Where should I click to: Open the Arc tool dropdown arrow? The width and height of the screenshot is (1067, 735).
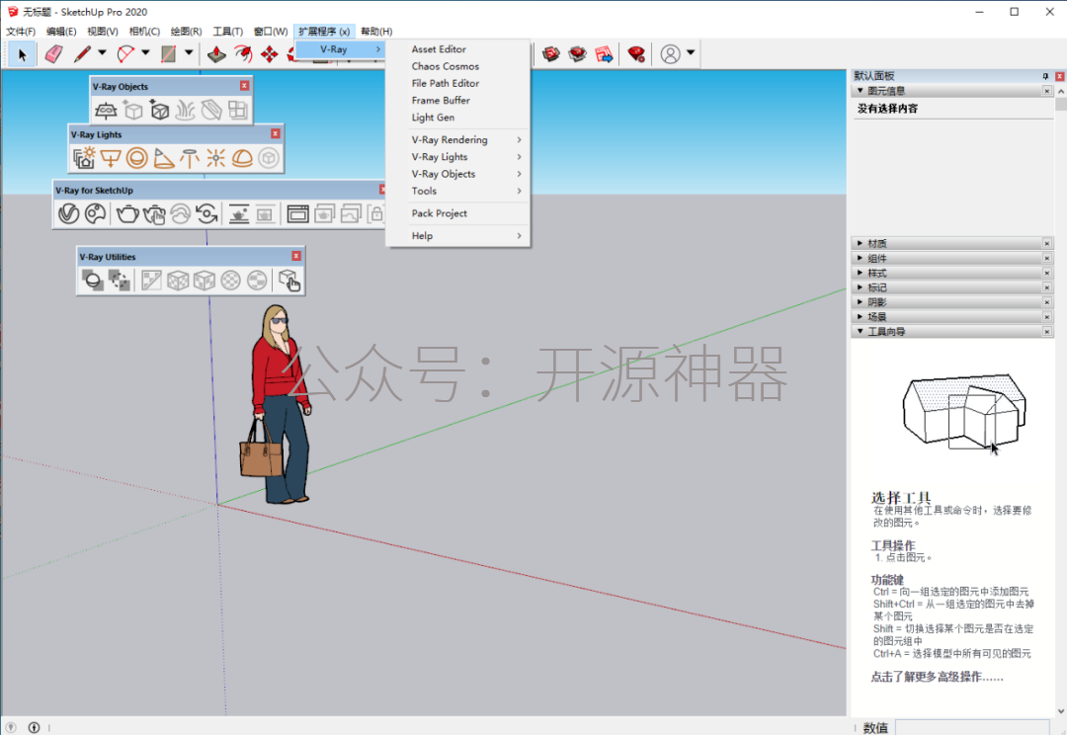pyautogui.click(x=145, y=52)
